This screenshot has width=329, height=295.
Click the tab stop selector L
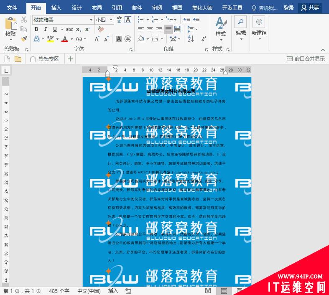click(x=6, y=71)
